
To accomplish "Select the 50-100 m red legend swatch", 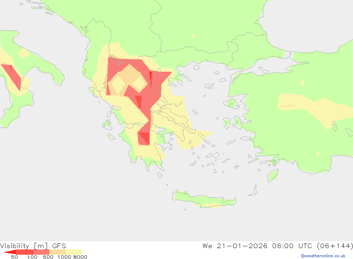I will pos(25,252).
